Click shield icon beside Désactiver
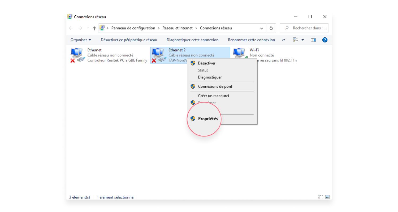This screenshot has width=398, height=212. pos(193,63)
